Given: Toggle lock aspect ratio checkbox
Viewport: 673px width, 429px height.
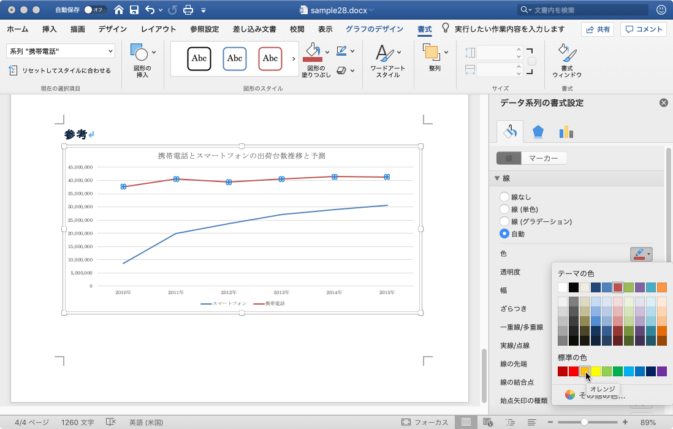Looking at the screenshot, I should pyautogui.click(x=532, y=61).
